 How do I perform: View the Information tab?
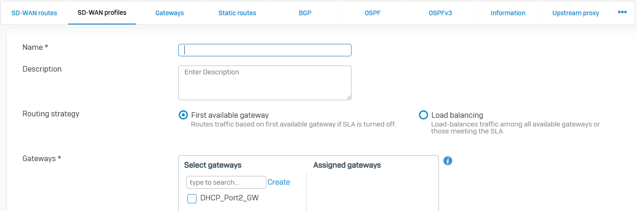coord(508,13)
